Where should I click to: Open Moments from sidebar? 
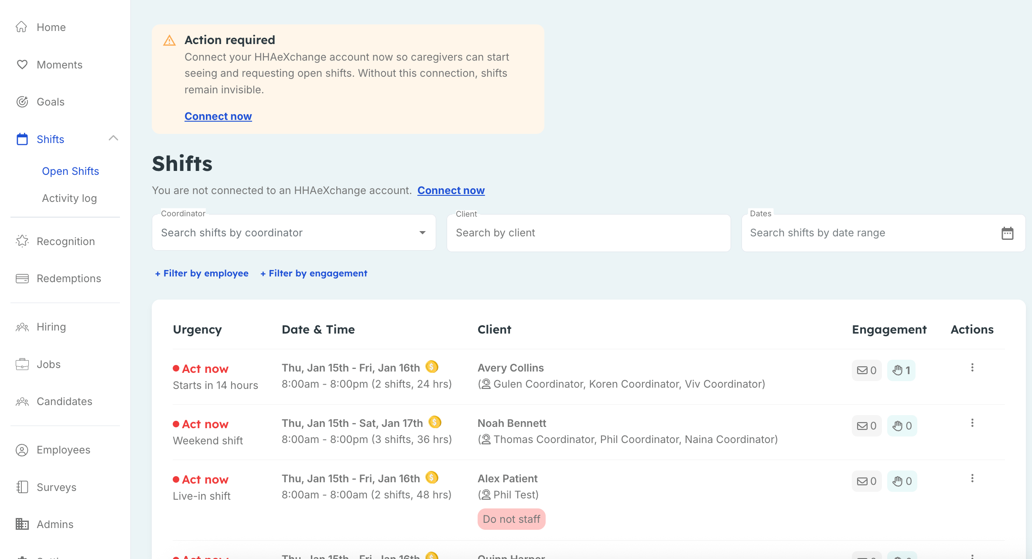click(x=59, y=65)
